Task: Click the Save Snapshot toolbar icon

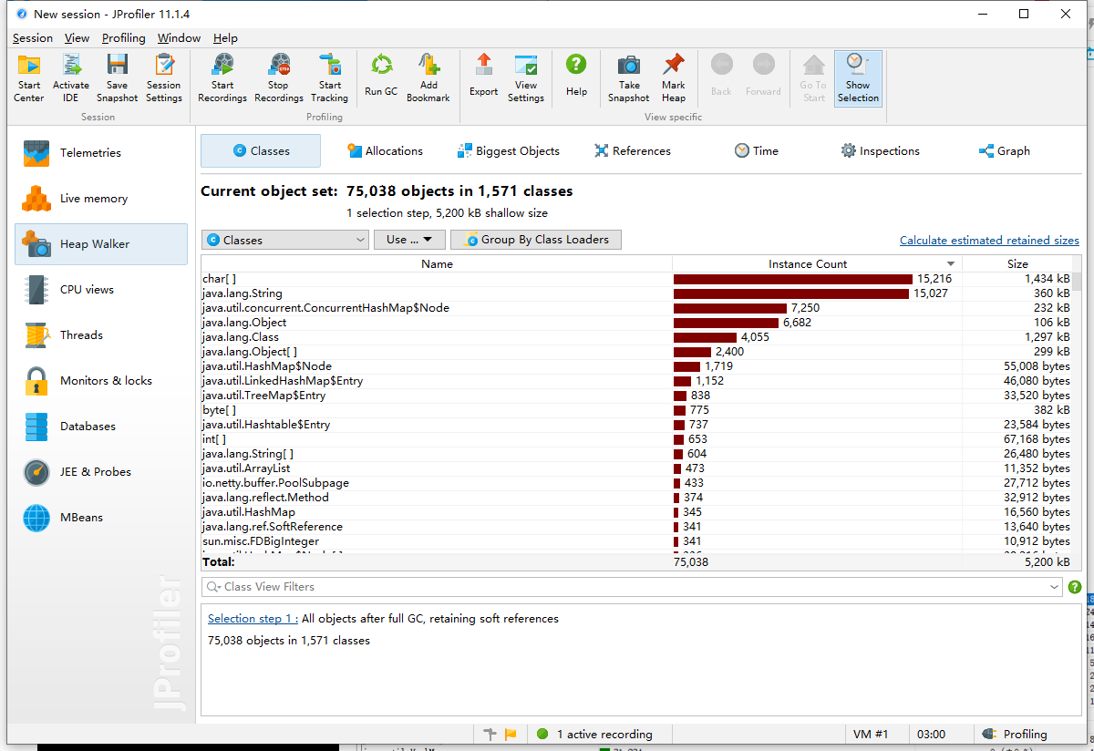Action: (117, 78)
